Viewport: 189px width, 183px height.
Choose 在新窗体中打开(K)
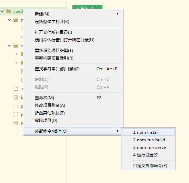point(73,22)
